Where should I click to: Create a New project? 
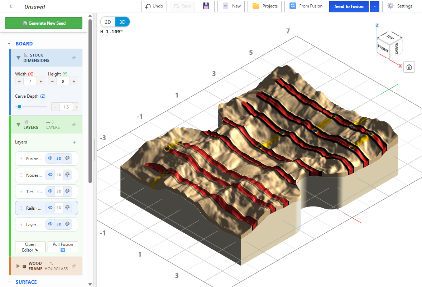[231, 6]
